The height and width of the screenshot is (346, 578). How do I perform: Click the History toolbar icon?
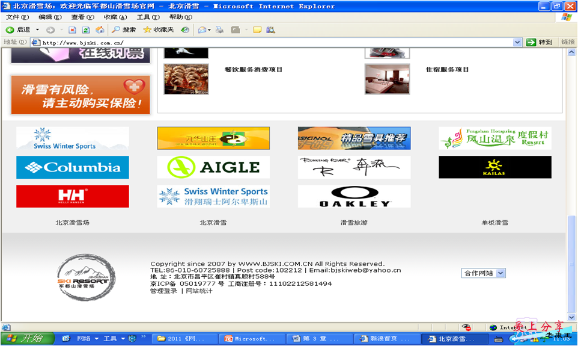pos(185,30)
